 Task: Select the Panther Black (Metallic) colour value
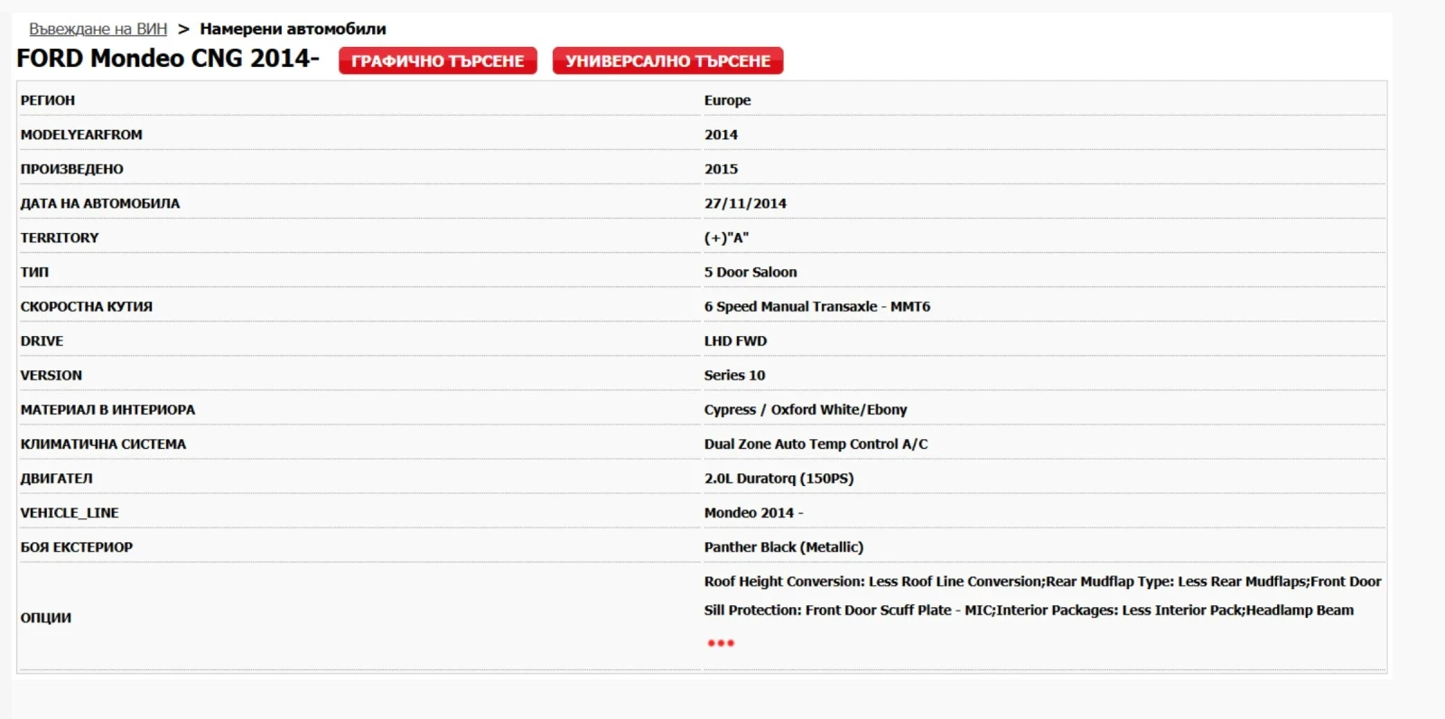(x=784, y=546)
